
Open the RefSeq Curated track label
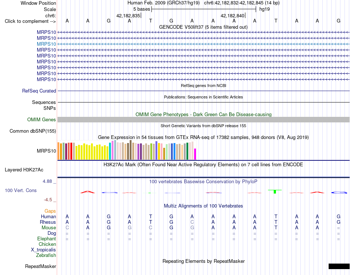click(39, 91)
